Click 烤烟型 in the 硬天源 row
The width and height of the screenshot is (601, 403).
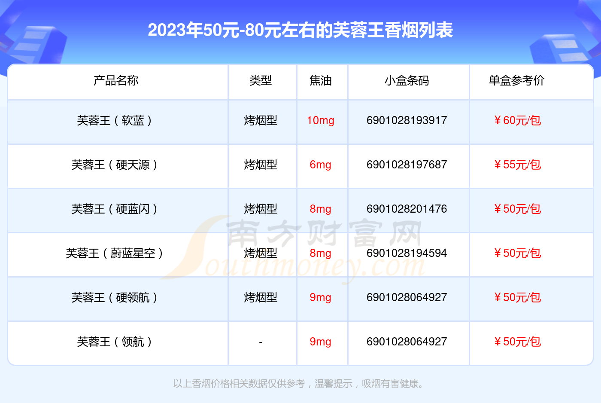[261, 165]
